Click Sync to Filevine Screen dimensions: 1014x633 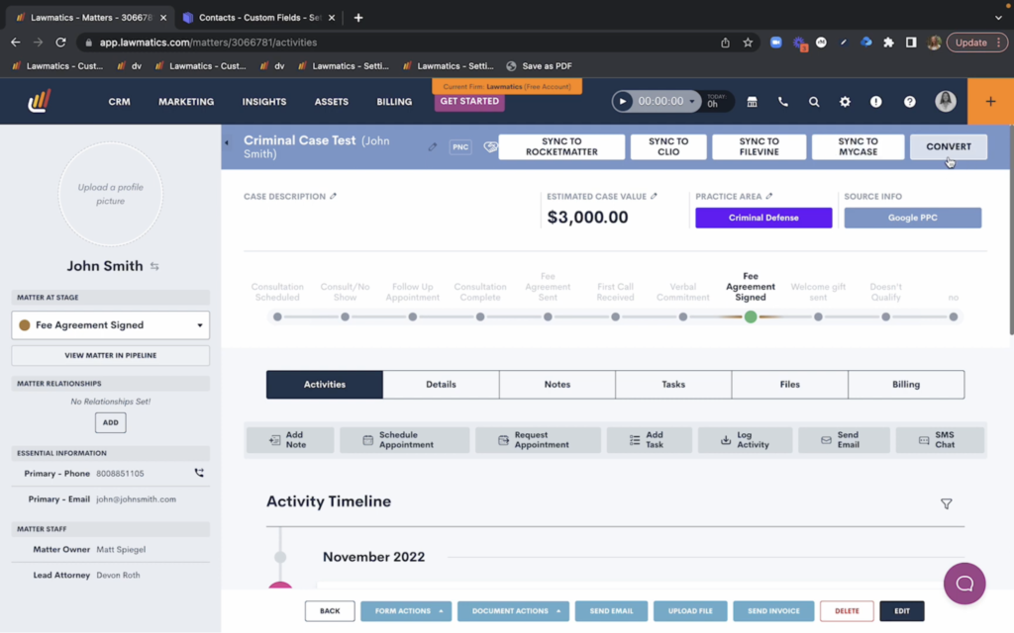(x=759, y=146)
